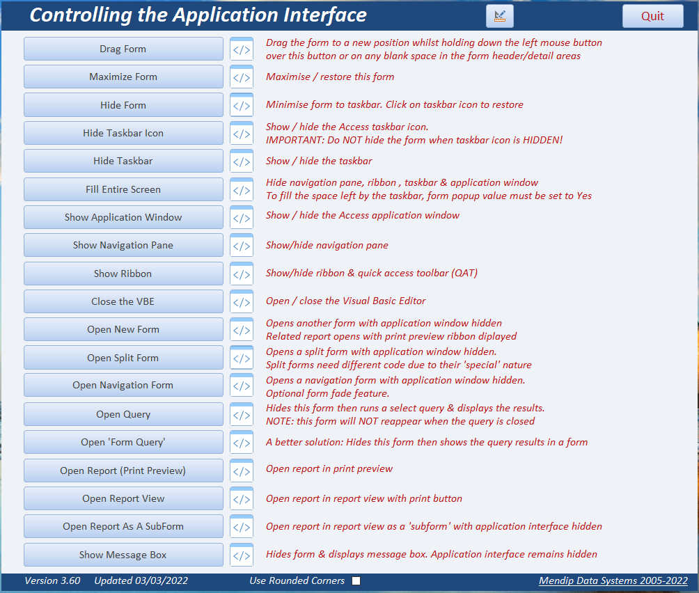Click the Quit button

coord(652,16)
